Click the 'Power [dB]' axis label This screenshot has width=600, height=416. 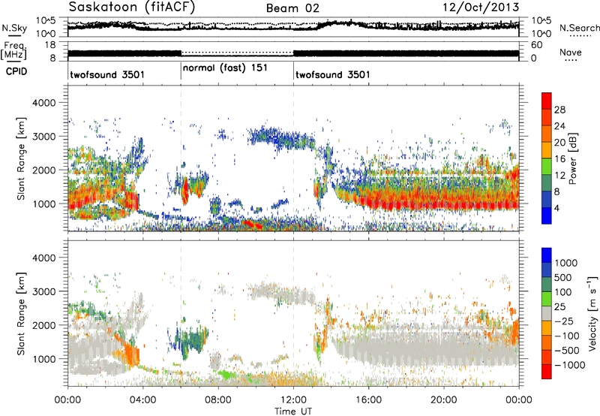pyautogui.click(x=572, y=158)
